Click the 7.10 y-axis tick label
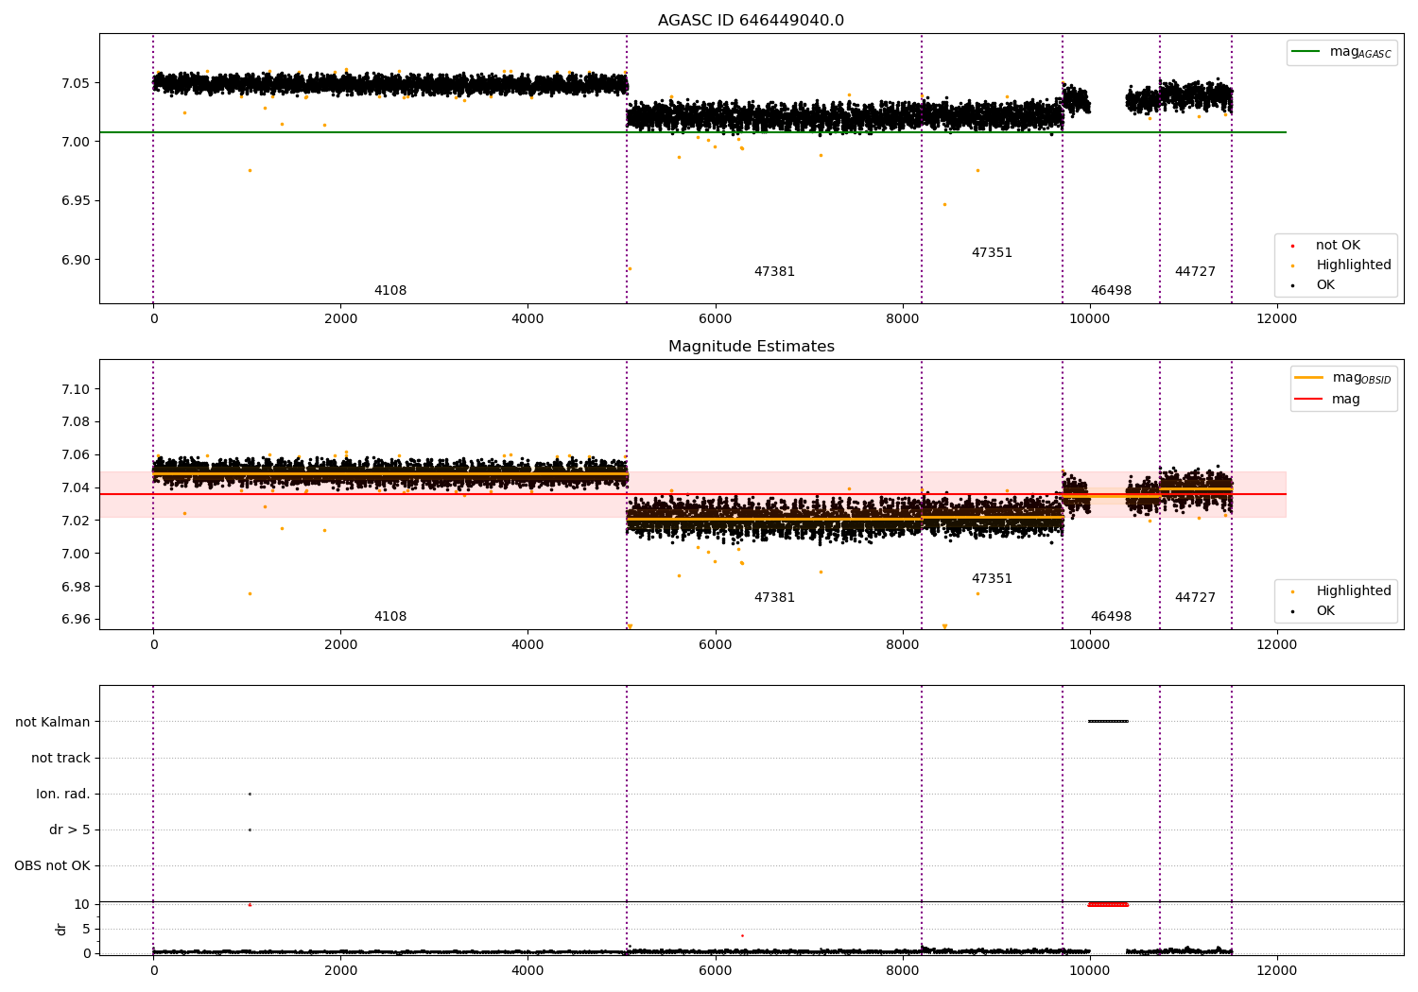This screenshot has height=992, width=1418. [76, 390]
